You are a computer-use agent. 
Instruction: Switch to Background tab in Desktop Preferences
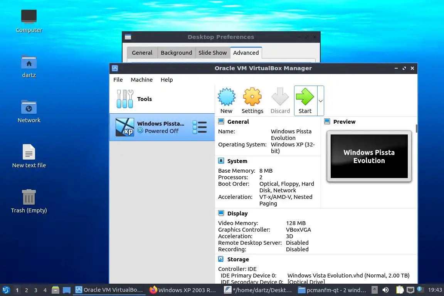click(x=176, y=53)
